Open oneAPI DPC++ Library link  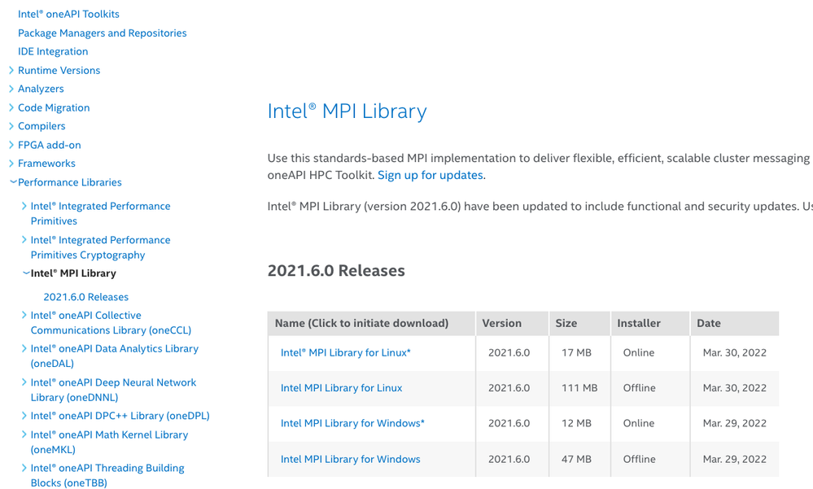pyautogui.click(x=120, y=415)
